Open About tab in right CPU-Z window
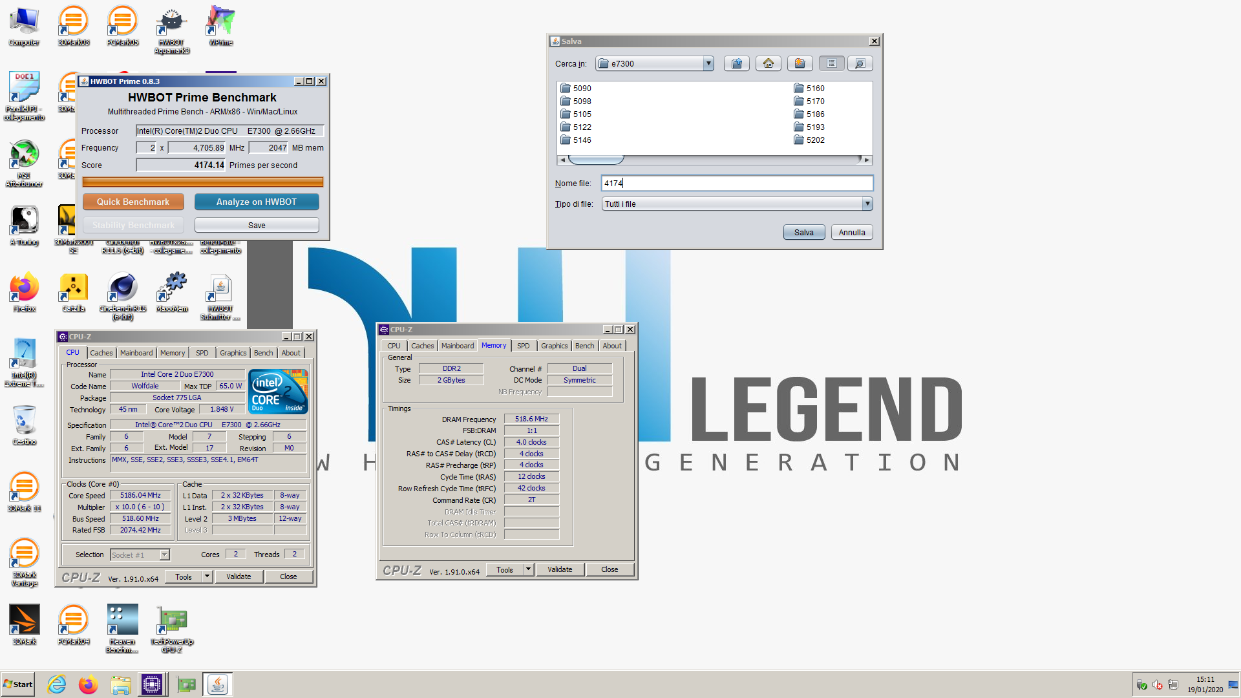Screen dimensions: 1241x698 tap(612, 346)
